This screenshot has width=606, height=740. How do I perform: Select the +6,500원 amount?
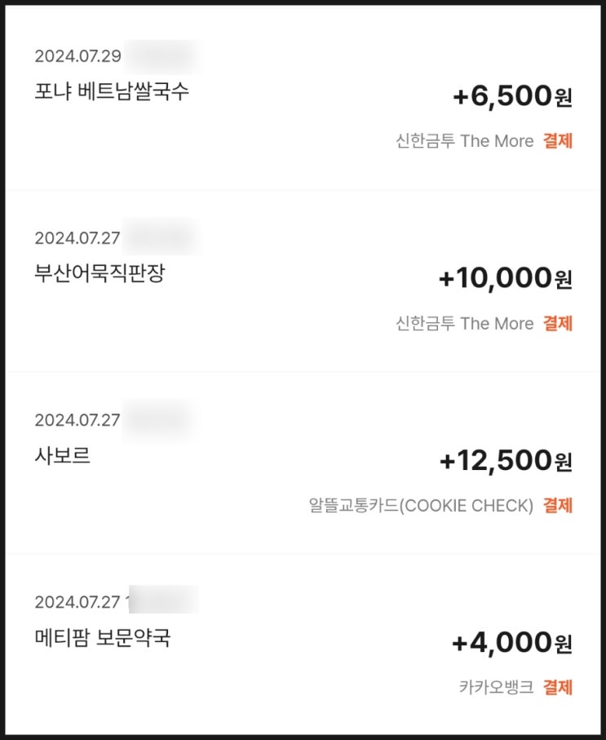click(x=512, y=96)
